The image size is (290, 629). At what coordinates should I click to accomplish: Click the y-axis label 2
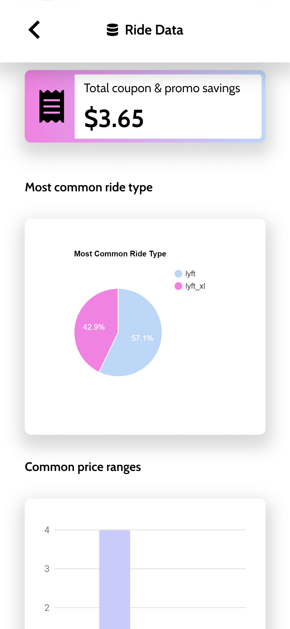click(47, 608)
